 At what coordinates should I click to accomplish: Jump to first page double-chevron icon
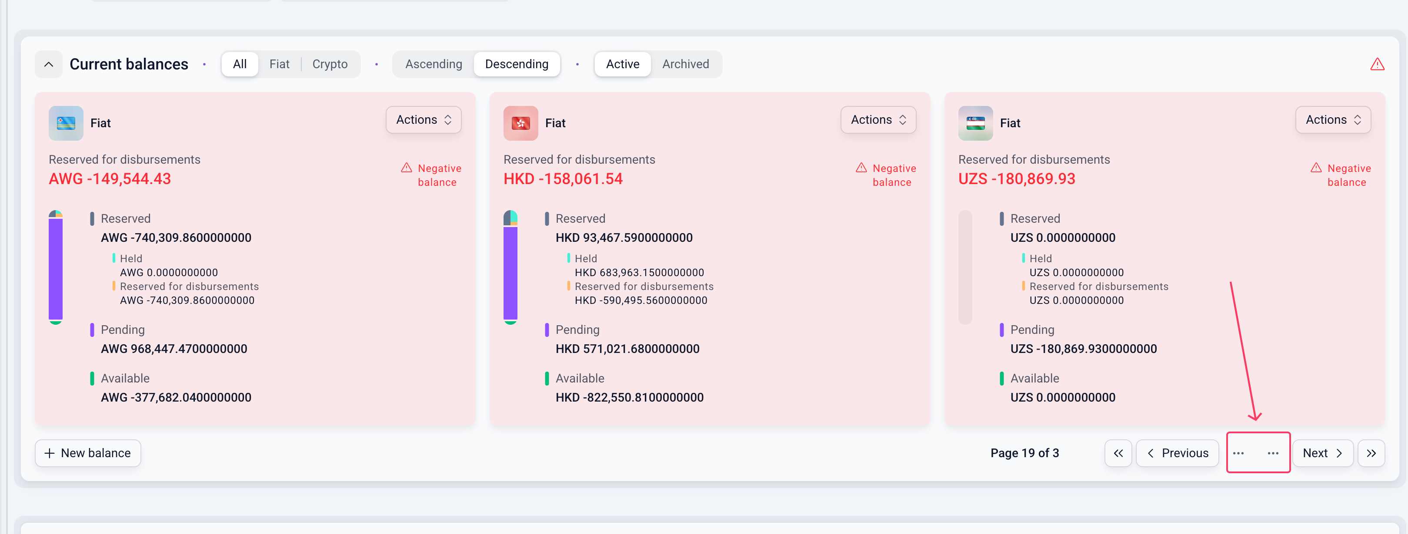[x=1118, y=453]
